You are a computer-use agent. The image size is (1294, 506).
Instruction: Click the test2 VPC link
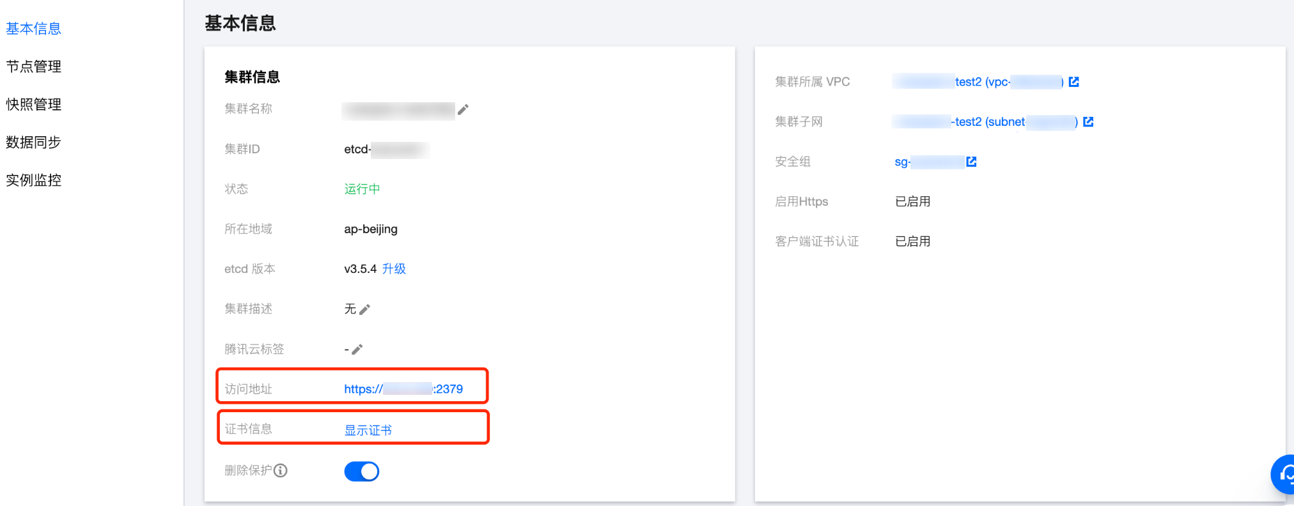[978, 82]
